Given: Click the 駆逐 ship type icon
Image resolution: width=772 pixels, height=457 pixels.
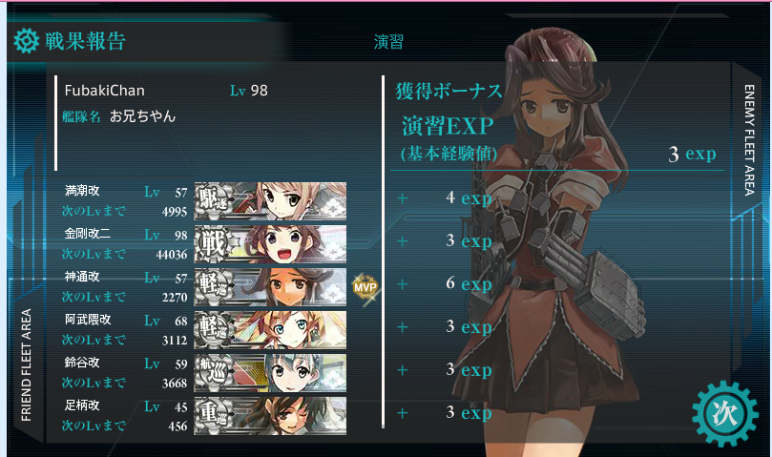Looking at the screenshot, I should [213, 201].
